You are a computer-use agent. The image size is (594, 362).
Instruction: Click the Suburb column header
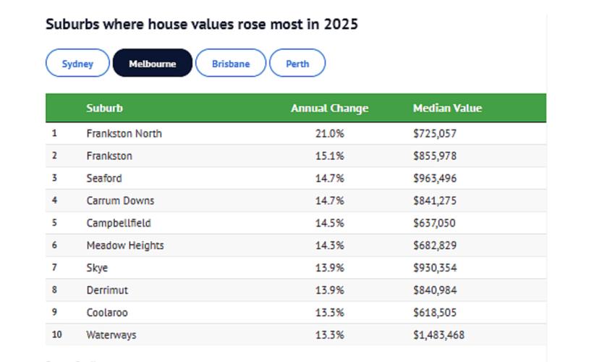pos(104,108)
